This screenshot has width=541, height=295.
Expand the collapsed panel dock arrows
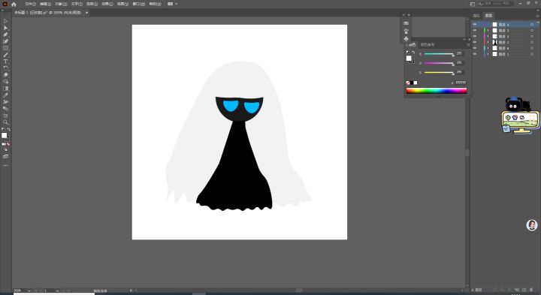point(403,15)
